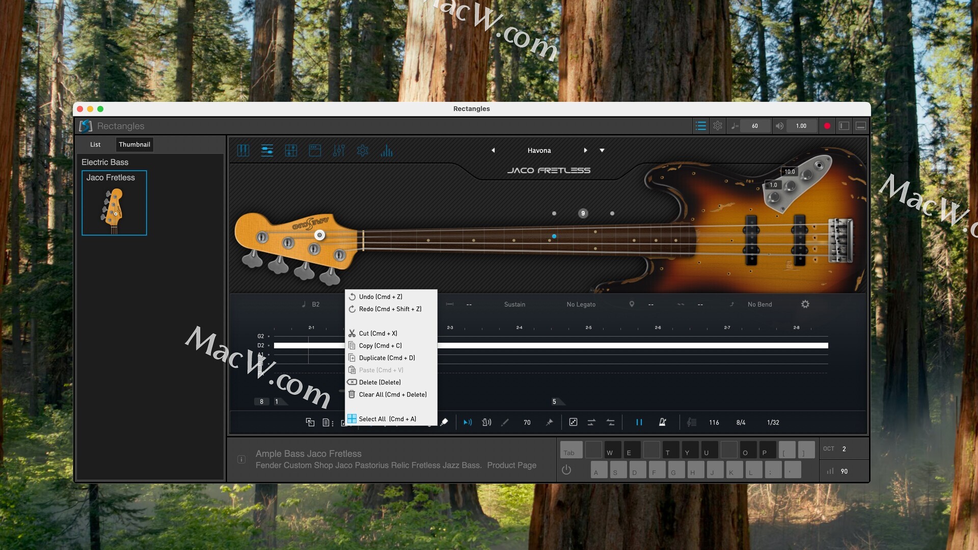Image resolution: width=978 pixels, height=550 pixels.
Task: Choose Undo from the context menu
Action: [391, 297]
